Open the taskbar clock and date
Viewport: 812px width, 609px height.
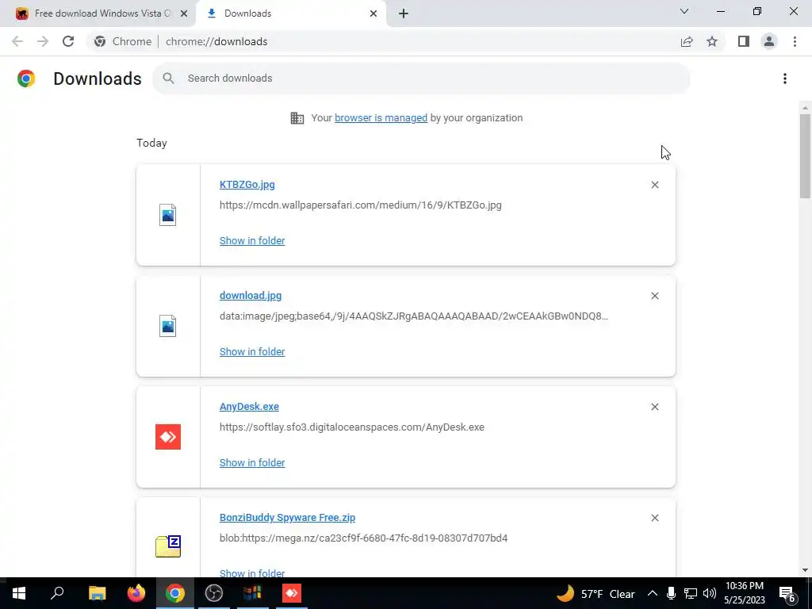pyautogui.click(x=744, y=593)
